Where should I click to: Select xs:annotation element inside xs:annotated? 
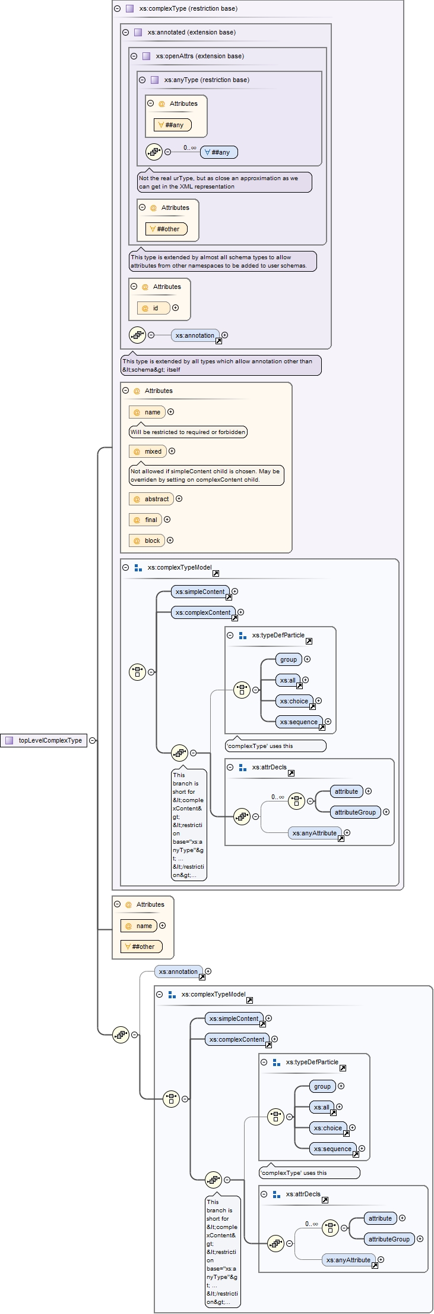(x=195, y=335)
